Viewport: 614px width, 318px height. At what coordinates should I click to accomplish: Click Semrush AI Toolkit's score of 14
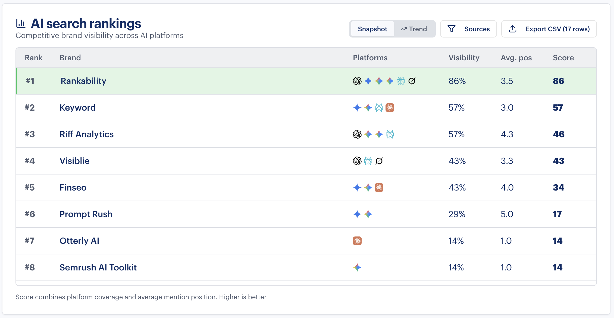[x=558, y=267]
